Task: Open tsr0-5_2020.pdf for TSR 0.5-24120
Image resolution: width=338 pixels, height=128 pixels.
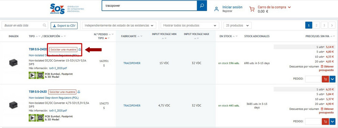Action: tap(58, 68)
